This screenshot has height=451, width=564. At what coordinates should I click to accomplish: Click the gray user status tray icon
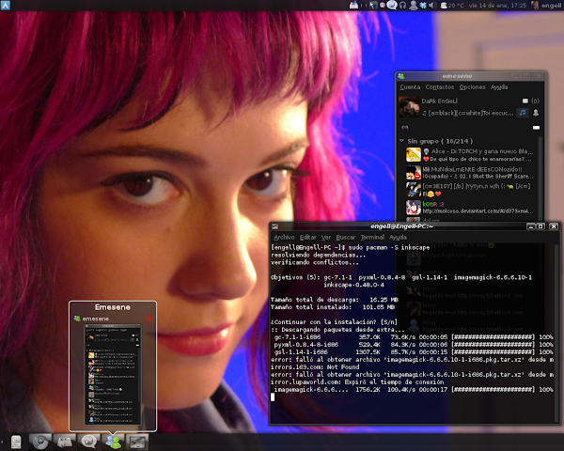click(414, 5)
